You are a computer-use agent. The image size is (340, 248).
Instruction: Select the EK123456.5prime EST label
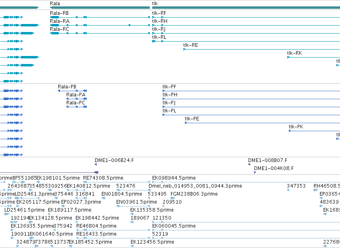[x=152, y=242]
